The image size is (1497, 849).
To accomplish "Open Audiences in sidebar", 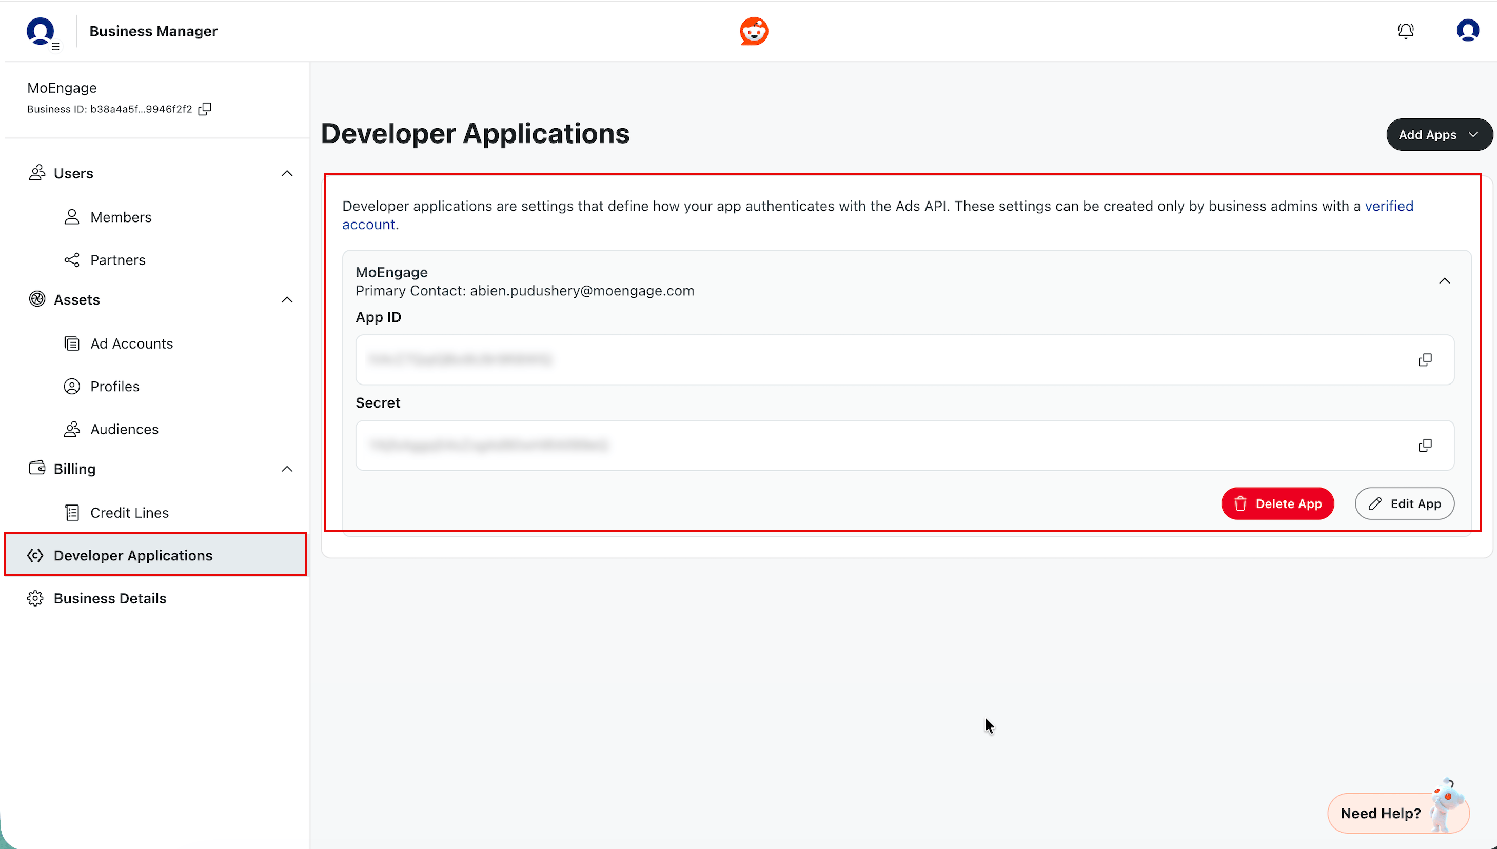I will pyautogui.click(x=124, y=429).
